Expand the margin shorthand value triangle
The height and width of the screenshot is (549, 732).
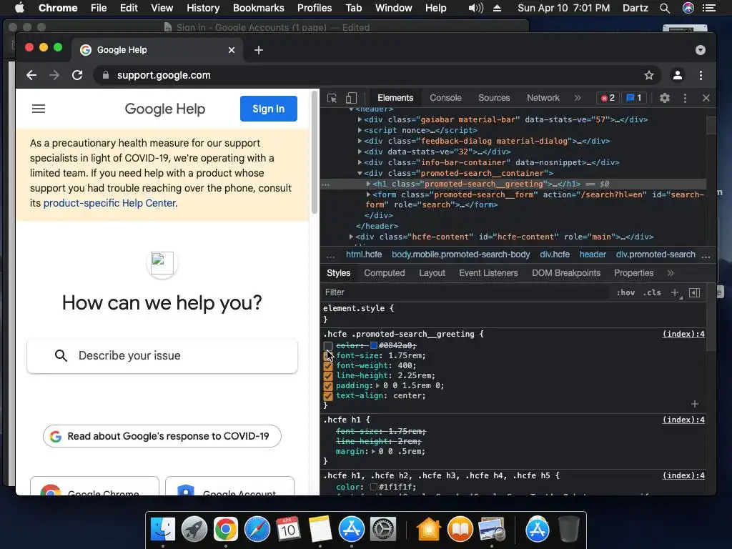point(373,452)
